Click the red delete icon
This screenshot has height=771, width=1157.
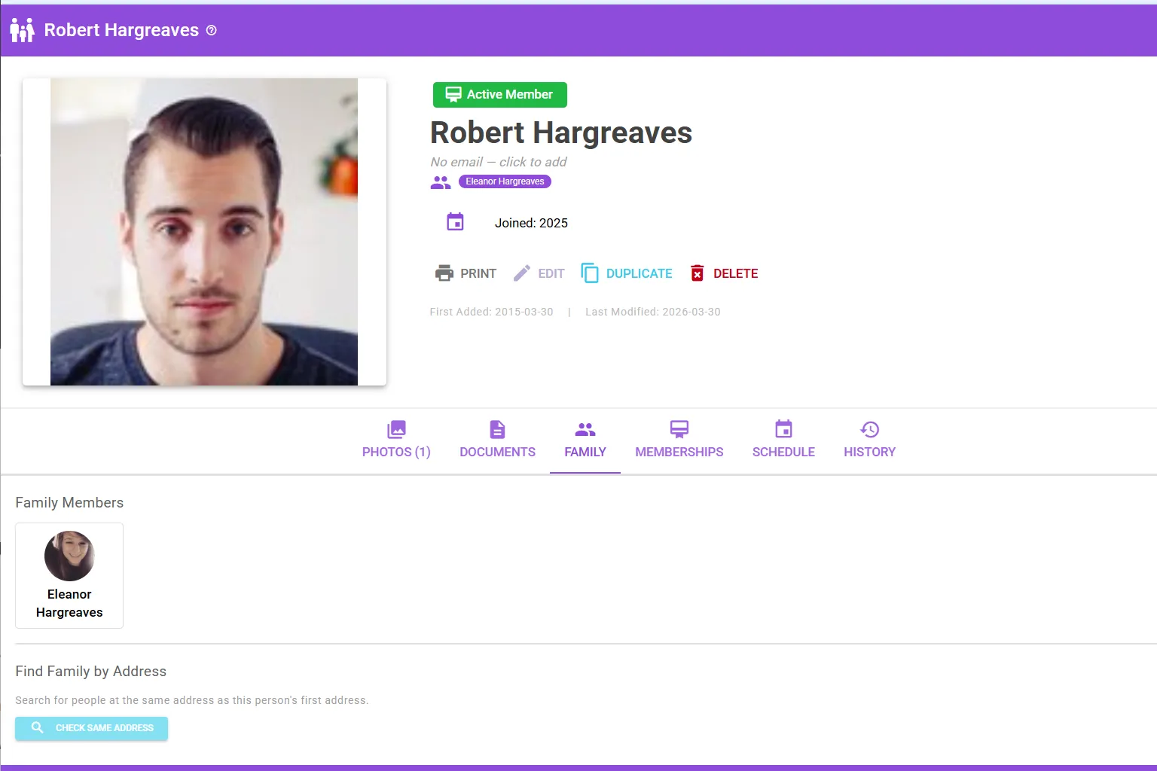(697, 273)
